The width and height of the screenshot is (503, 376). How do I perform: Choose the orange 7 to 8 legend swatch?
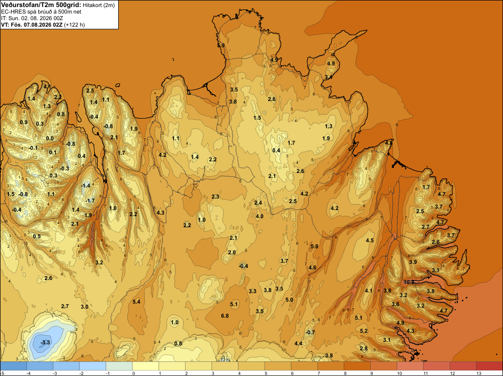(330, 366)
